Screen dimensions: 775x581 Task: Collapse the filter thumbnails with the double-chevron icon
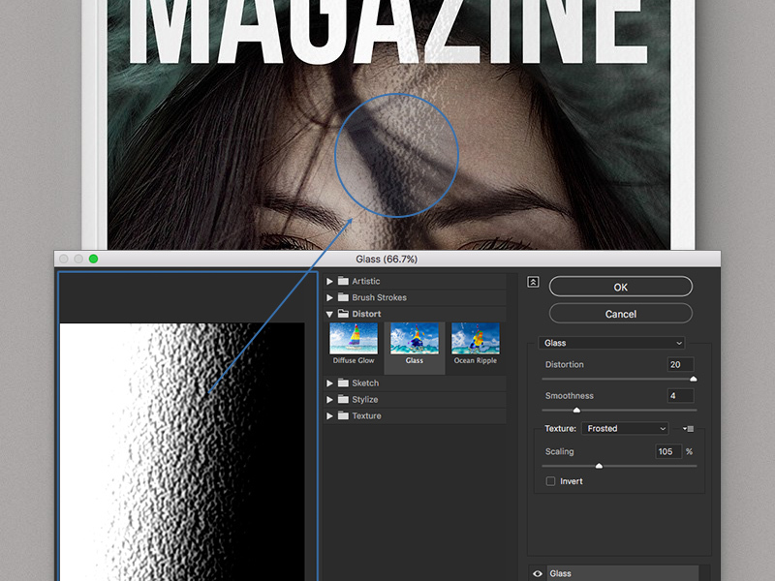pyautogui.click(x=533, y=282)
